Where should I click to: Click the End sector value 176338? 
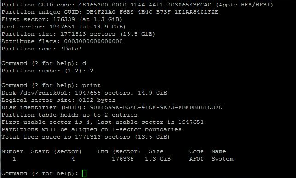click(123, 159)
